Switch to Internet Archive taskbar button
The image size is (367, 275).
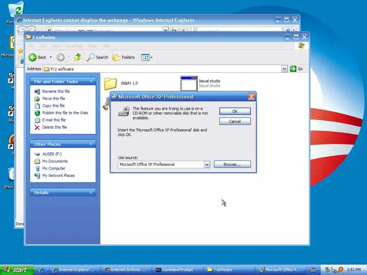(x=127, y=270)
